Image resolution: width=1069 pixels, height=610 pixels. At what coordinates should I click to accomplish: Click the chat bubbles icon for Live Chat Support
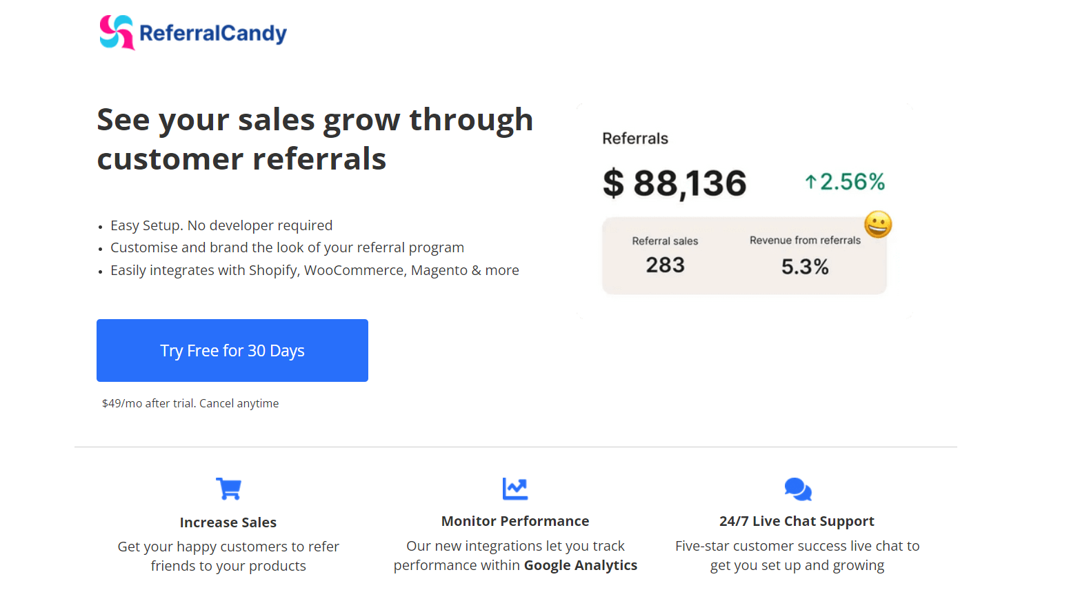(x=798, y=489)
